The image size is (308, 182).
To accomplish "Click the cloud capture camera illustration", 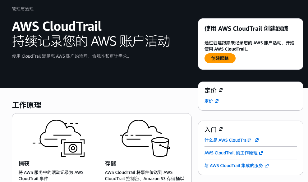I will pyautogui.click(x=58, y=138).
